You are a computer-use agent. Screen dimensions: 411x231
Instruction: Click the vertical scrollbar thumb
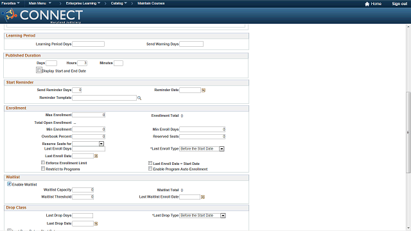click(408, 132)
